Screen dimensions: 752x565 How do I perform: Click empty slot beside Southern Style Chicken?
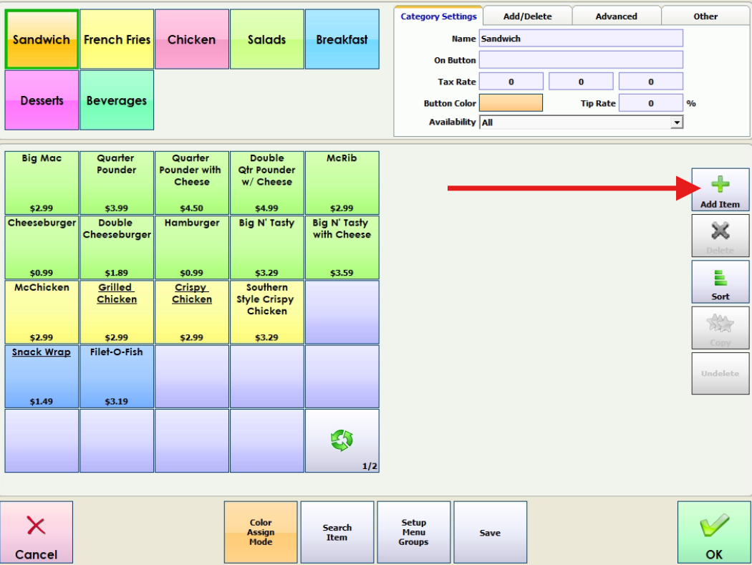[342, 312]
